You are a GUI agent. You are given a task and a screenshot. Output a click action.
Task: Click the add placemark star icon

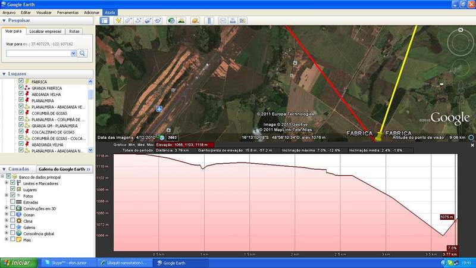coord(118,21)
